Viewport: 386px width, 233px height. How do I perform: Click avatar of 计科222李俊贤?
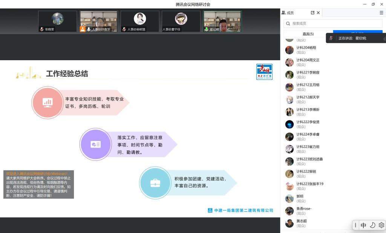[x=289, y=124]
